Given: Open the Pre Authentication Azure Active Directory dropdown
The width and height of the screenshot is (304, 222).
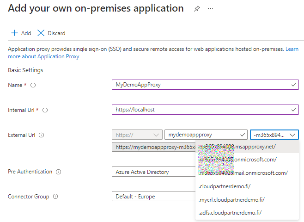Looking at the screenshot, I should 153,172.
